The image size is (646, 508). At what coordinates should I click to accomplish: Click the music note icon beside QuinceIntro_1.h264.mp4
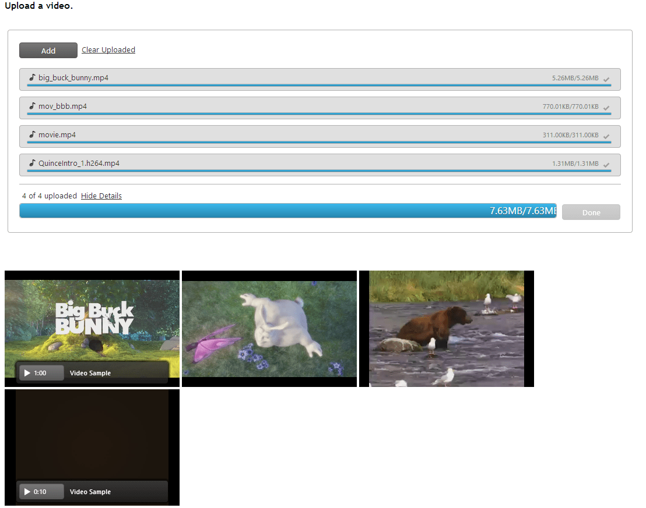pos(32,163)
